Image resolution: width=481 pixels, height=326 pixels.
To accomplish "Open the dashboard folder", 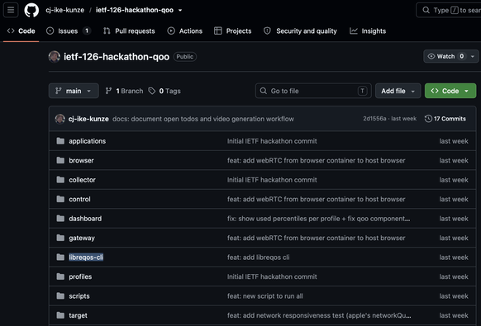I will (x=85, y=219).
